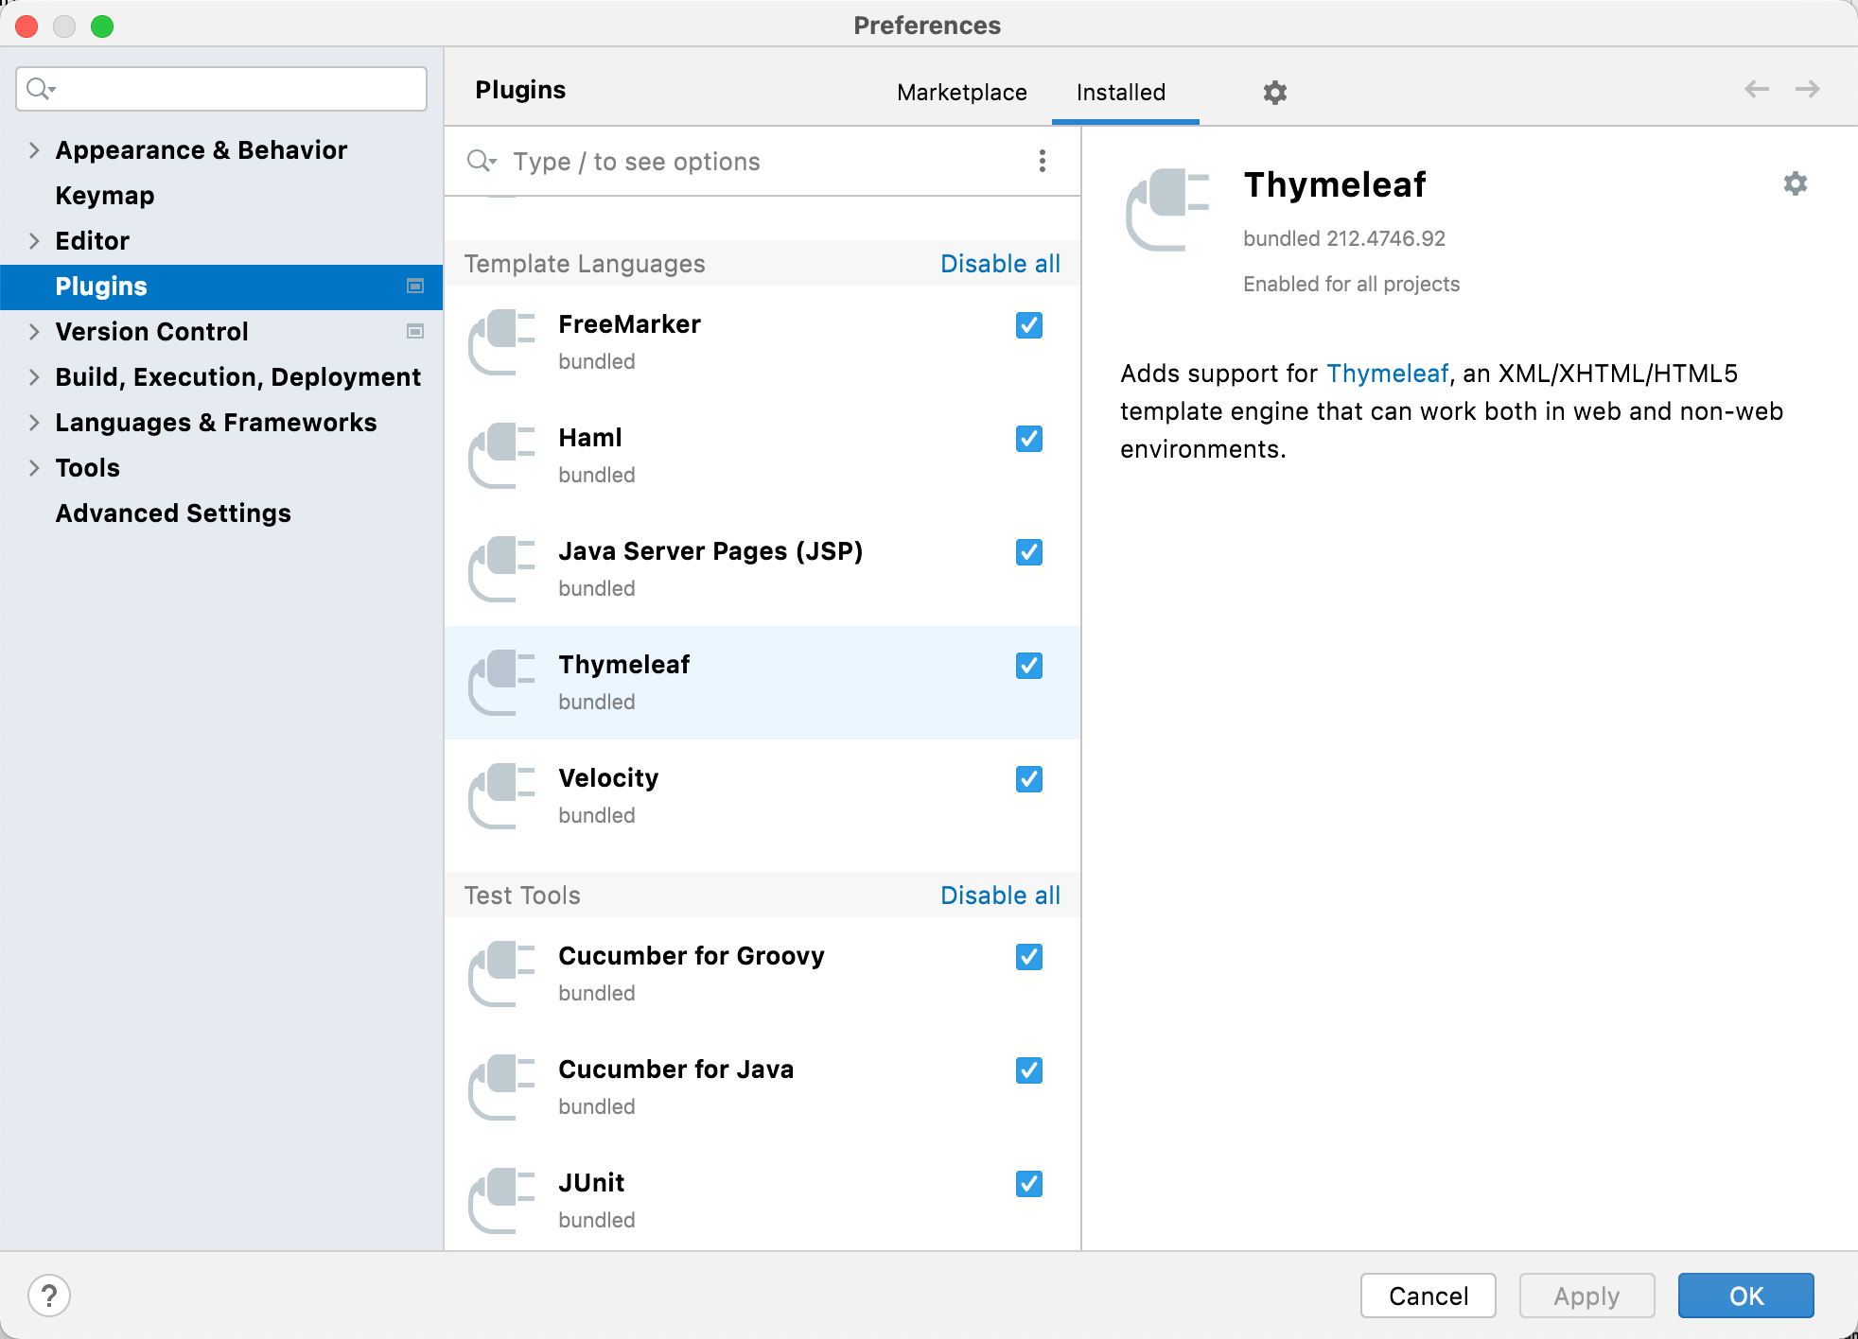Click the three-dot options menu button
Screen dimensions: 1858x1339
1043,162
